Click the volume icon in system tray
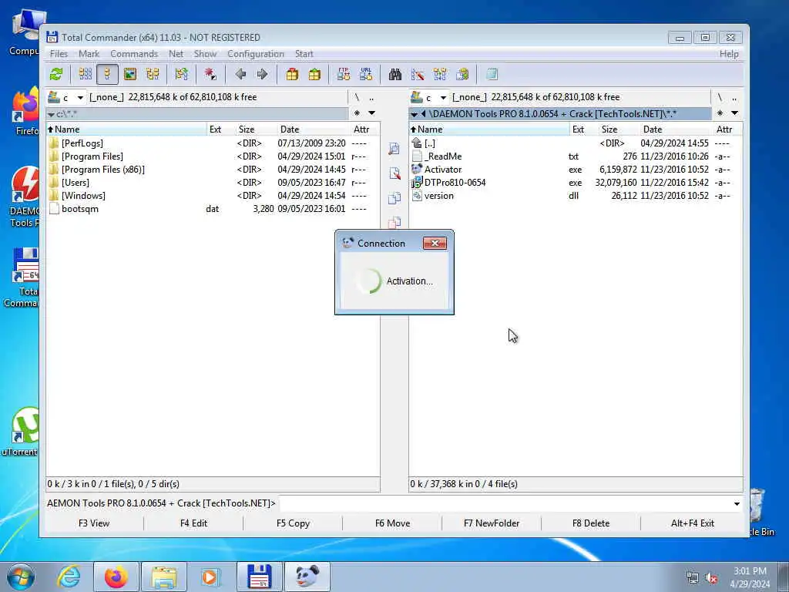789x592 pixels. (711, 578)
